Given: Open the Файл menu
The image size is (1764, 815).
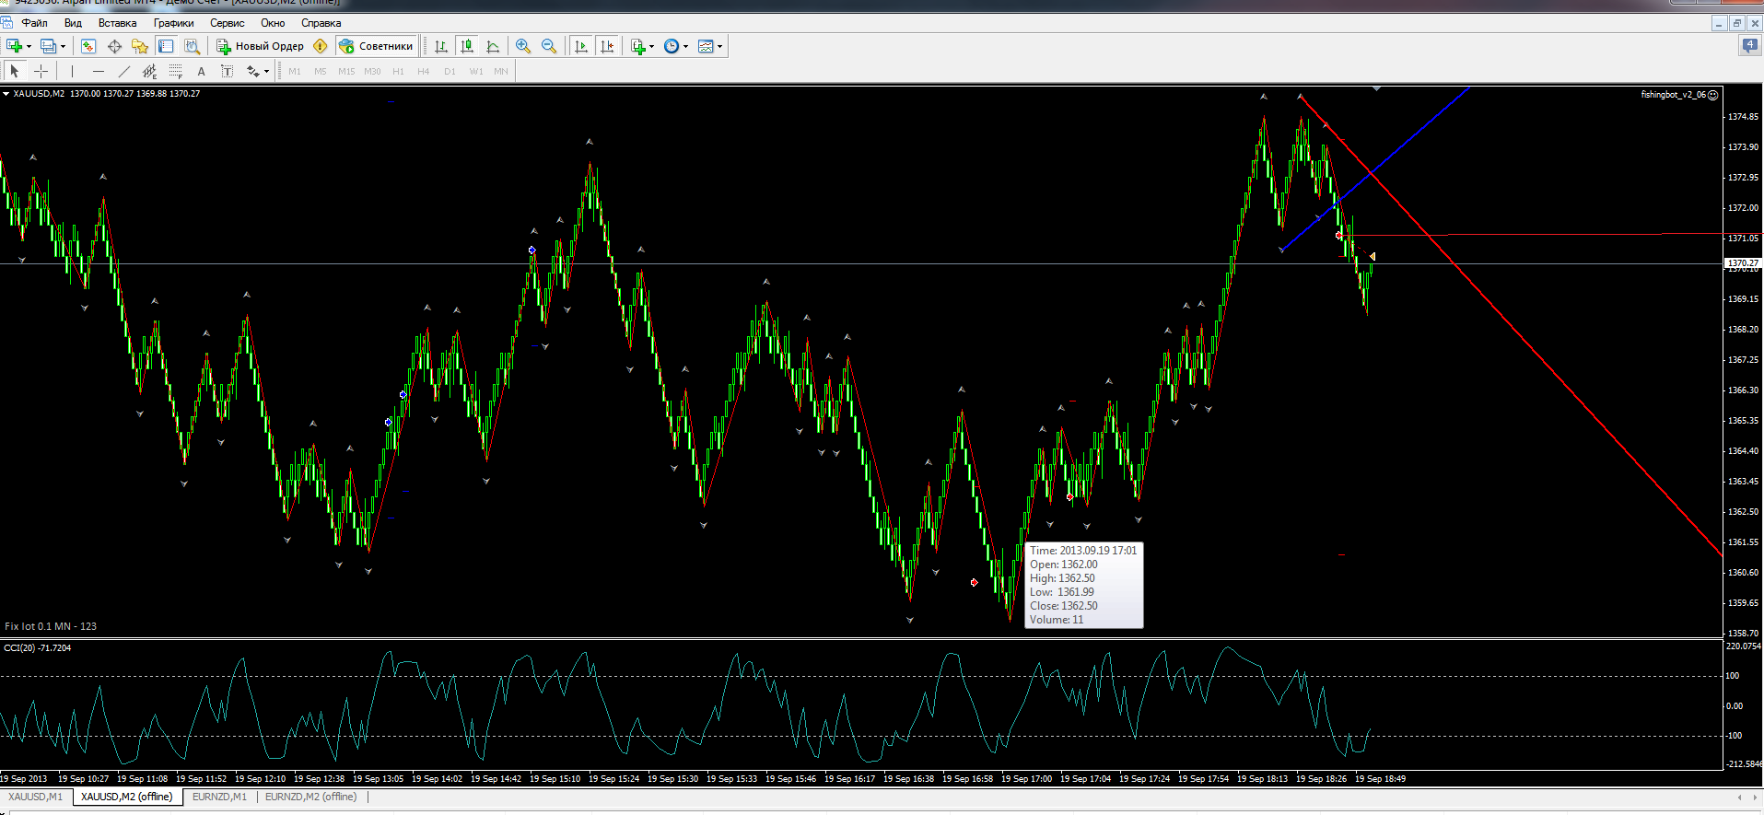Looking at the screenshot, I should pos(35,23).
